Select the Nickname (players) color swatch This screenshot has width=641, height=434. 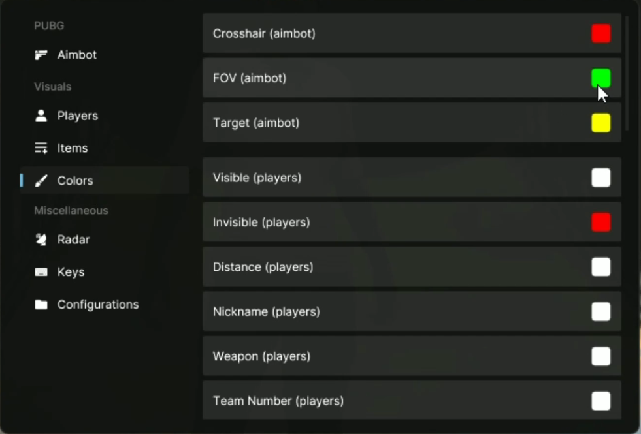(601, 311)
